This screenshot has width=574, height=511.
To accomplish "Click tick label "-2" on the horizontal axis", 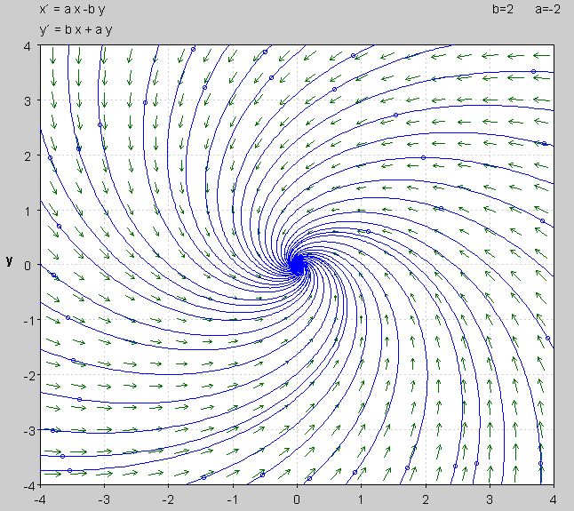I will [169, 499].
